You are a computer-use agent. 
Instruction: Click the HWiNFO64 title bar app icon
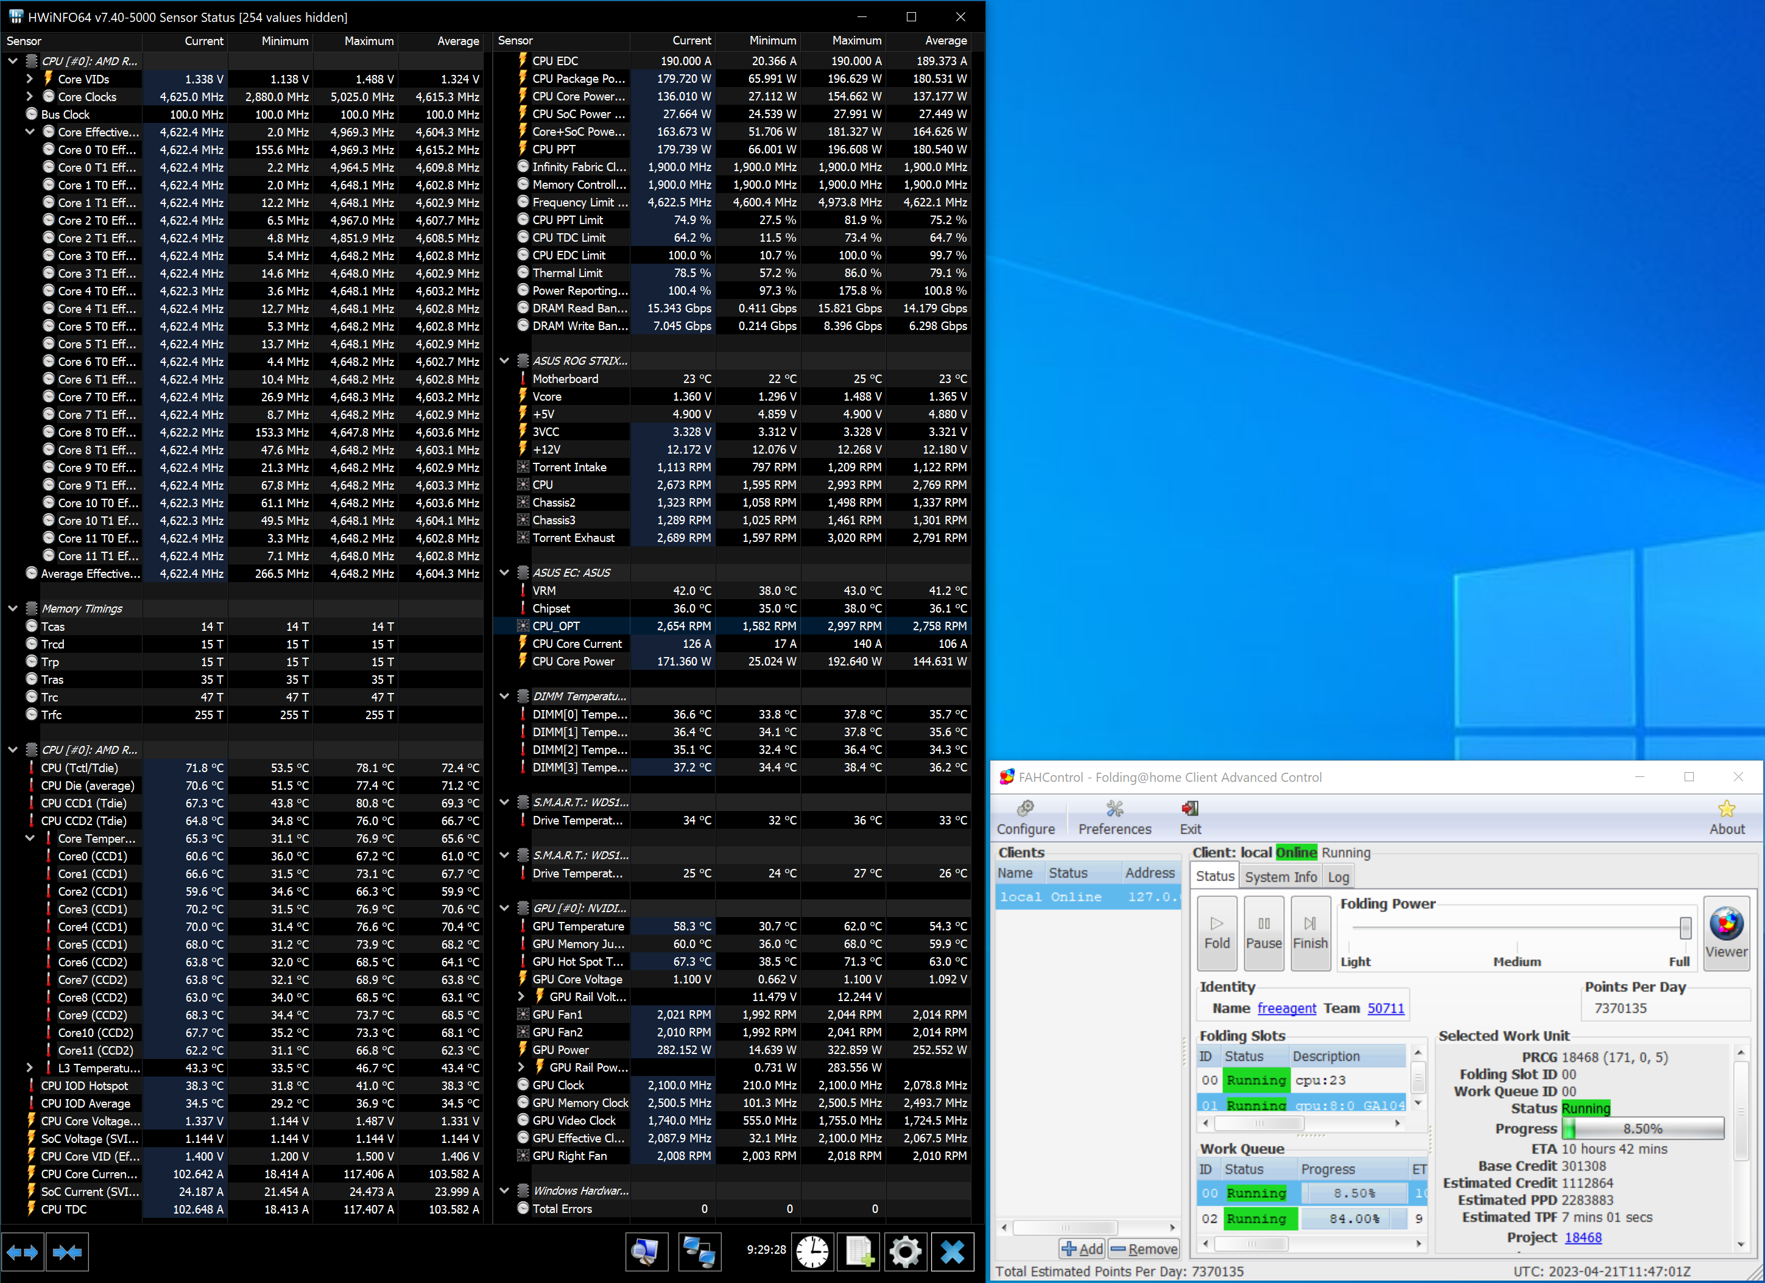[16, 16]
